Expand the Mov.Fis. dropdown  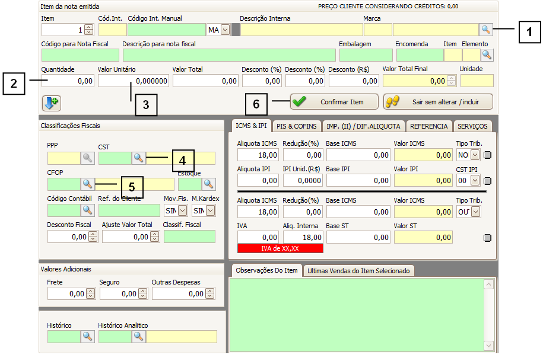click(x=182, y=210)
